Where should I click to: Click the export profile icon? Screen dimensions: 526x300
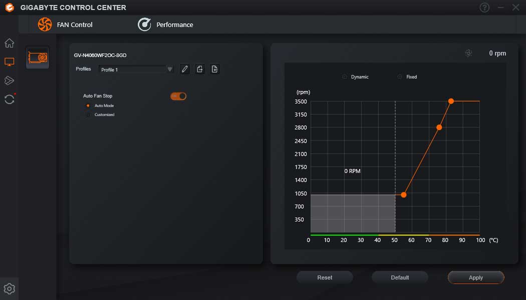coord(199,68)
